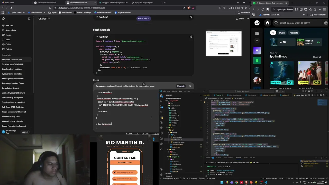Open Zustand TypeScript Example chat

point(13,93)
